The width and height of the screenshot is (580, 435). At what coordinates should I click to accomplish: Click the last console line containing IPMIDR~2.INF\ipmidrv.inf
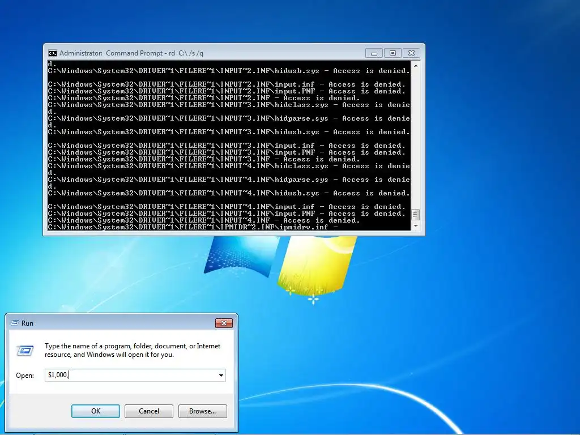[x=193, y=227]
